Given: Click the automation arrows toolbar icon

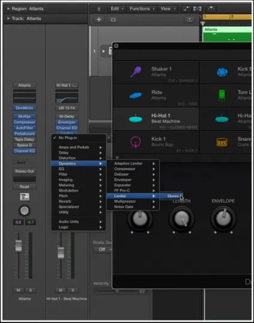Looking at the screenshot, I should (x=186, y=8).
